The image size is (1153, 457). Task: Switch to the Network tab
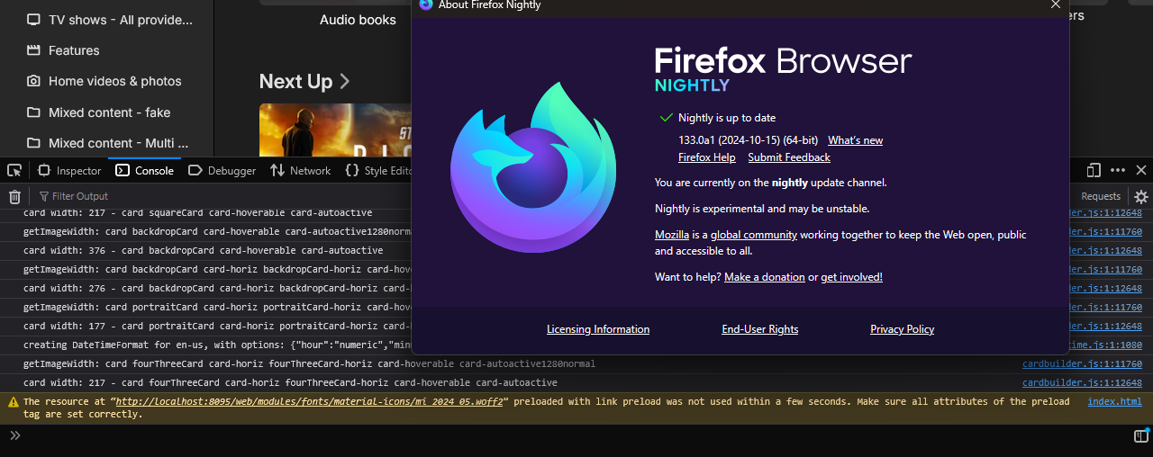(x=301, y=170)
